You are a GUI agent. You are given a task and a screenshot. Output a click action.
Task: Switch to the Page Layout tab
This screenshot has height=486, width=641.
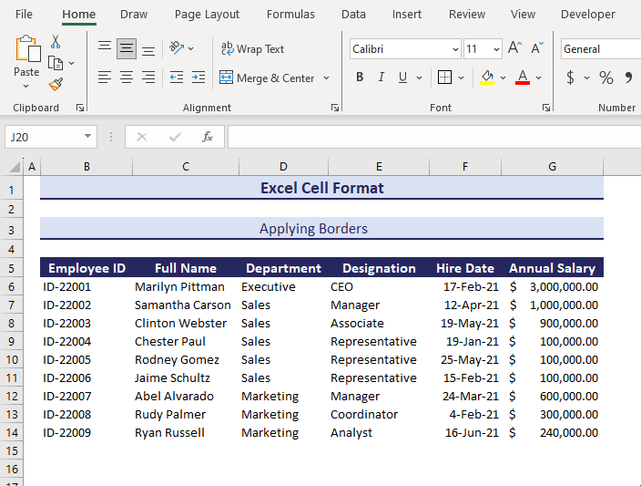click(207, 14)
